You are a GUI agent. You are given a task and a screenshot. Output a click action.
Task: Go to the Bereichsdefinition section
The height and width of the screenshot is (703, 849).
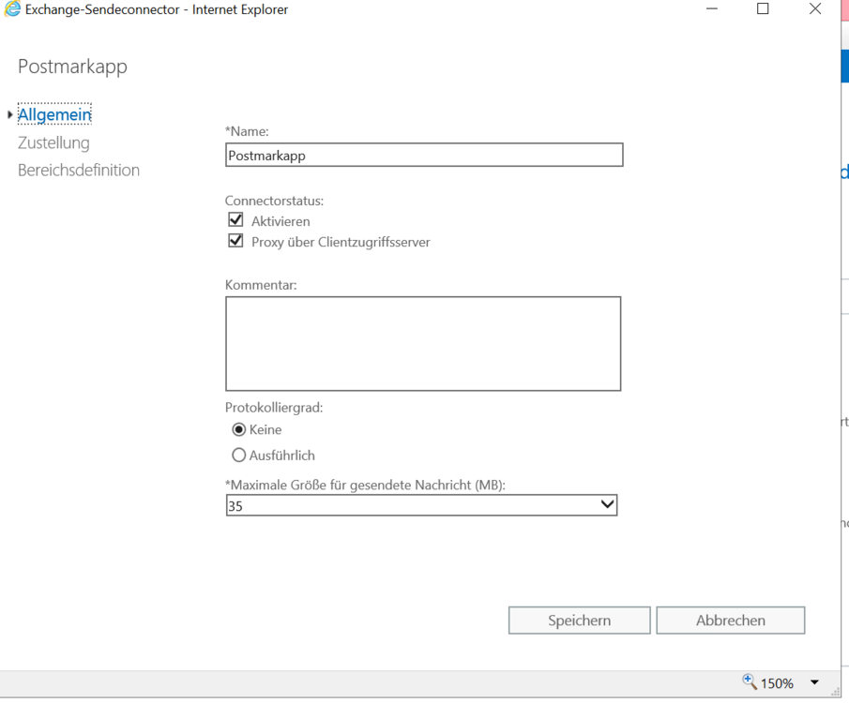click(x=79, y=170)
